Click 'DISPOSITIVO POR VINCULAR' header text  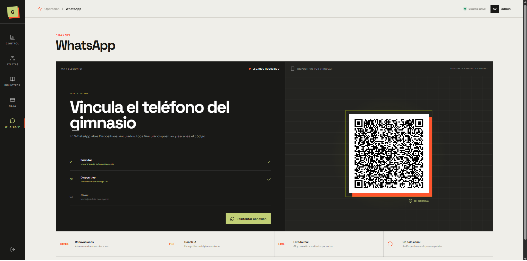(315, 69)
